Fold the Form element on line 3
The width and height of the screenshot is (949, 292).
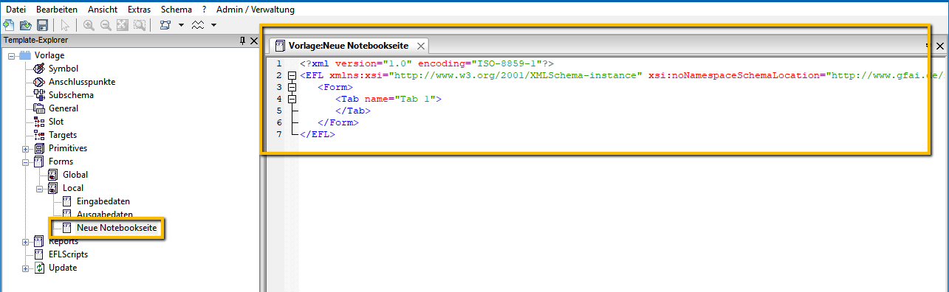[292, 87]
